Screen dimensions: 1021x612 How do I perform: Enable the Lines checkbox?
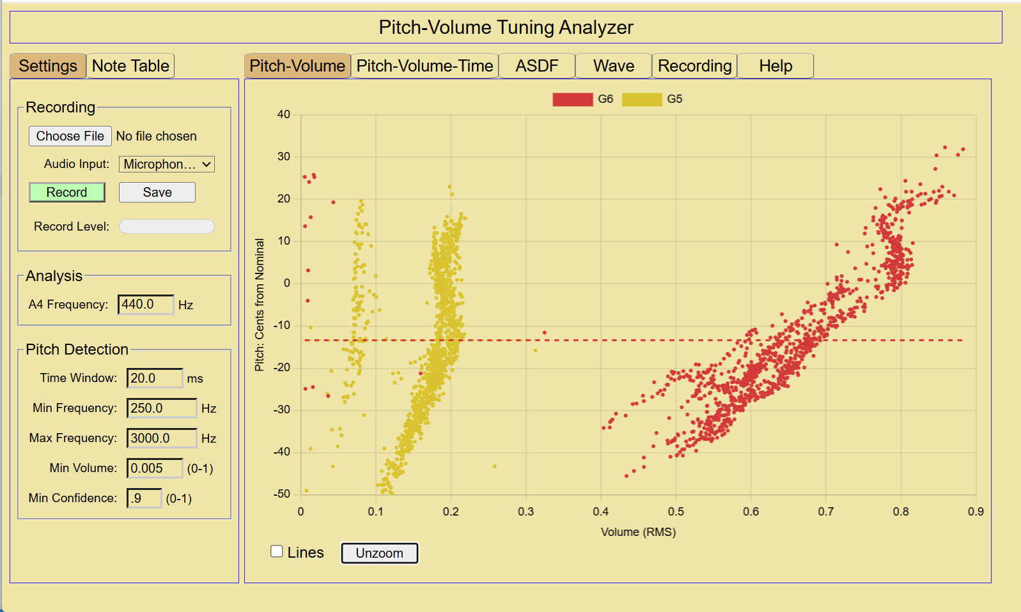click(x=277, y=551)
